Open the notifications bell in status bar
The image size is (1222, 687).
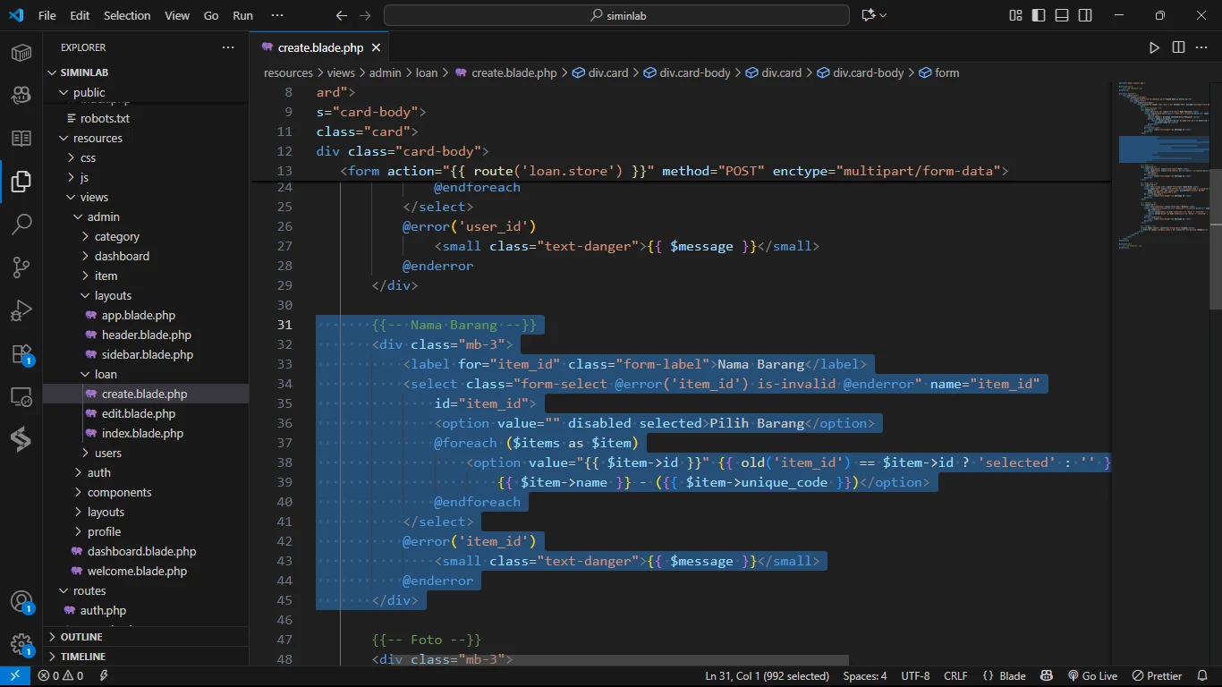coord(1201,676)
